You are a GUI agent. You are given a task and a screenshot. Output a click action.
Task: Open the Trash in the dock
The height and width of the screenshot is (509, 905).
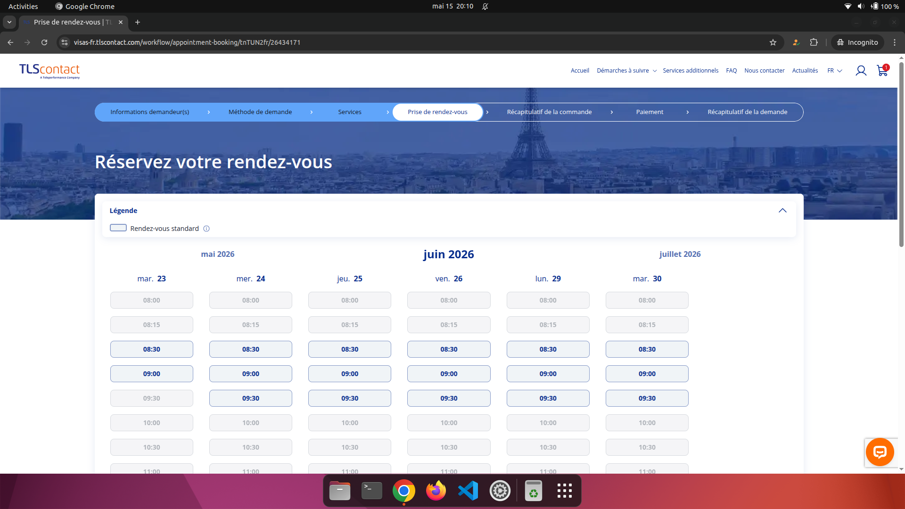[533, 491]
